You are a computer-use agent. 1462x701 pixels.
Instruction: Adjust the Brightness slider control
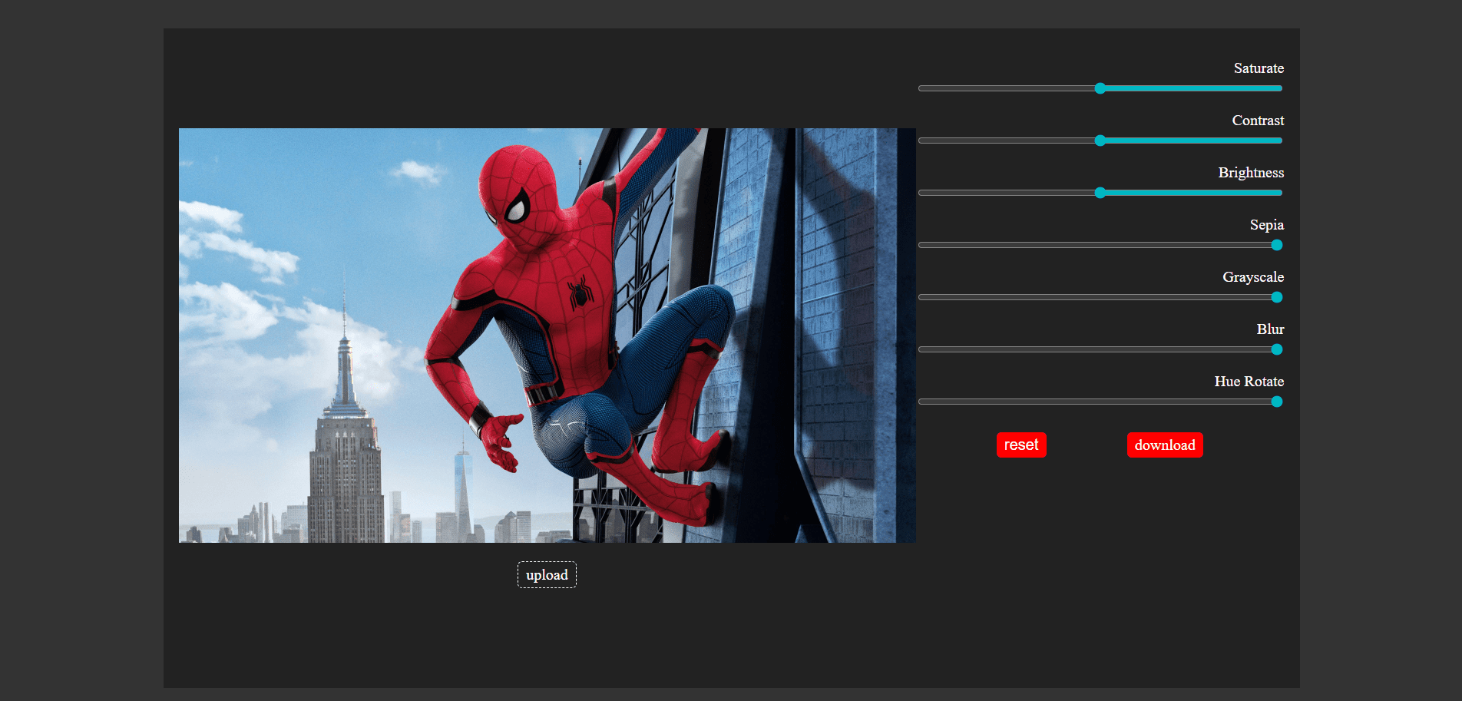1100,193
